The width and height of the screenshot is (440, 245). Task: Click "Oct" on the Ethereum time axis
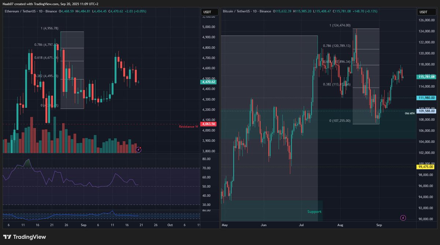(169, 225)
